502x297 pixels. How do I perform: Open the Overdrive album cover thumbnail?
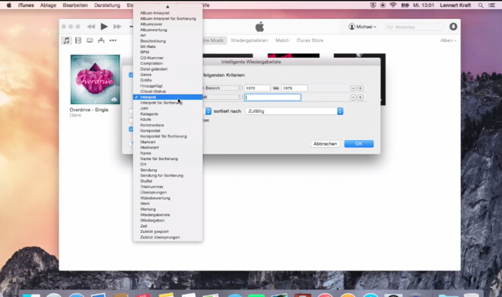[95, 79]
